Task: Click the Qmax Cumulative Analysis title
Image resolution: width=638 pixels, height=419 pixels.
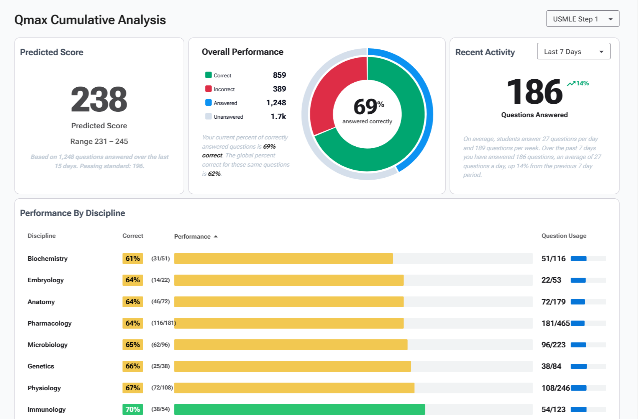Action: (90, 20)
